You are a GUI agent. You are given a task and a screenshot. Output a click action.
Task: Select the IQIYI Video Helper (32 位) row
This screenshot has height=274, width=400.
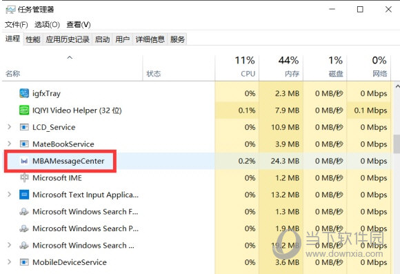click(x=197, y=110)
